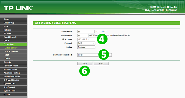Go to WPS settings
Screen dimensions: 185x98
tap(13, 26)
